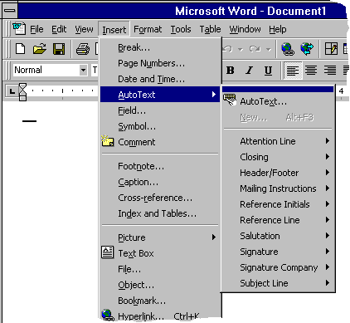The image size is (350, 323).
Task: Expand Signature AutoText category
Action: tap(279, 252)
